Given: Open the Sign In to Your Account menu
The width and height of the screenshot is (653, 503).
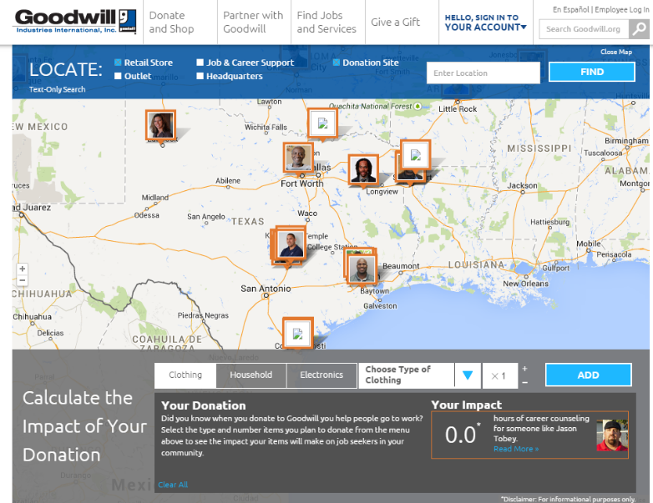Looking at the screenshot, I should click(x=485, y=23).
